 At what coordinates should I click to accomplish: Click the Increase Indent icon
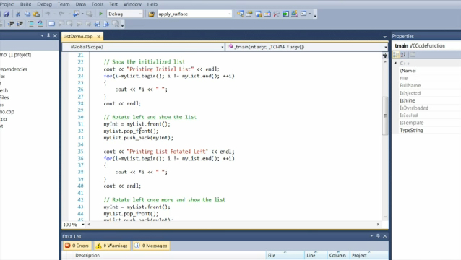pyautogui.click(x=20, y=24)
